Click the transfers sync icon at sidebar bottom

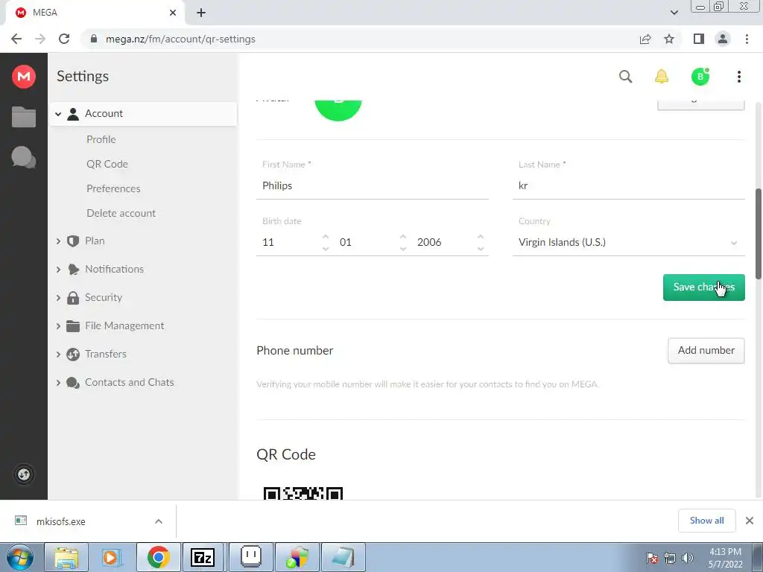click(24, 474)
